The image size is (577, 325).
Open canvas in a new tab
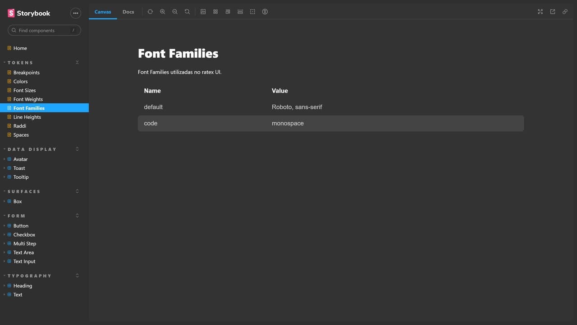[x=553, y=12]
